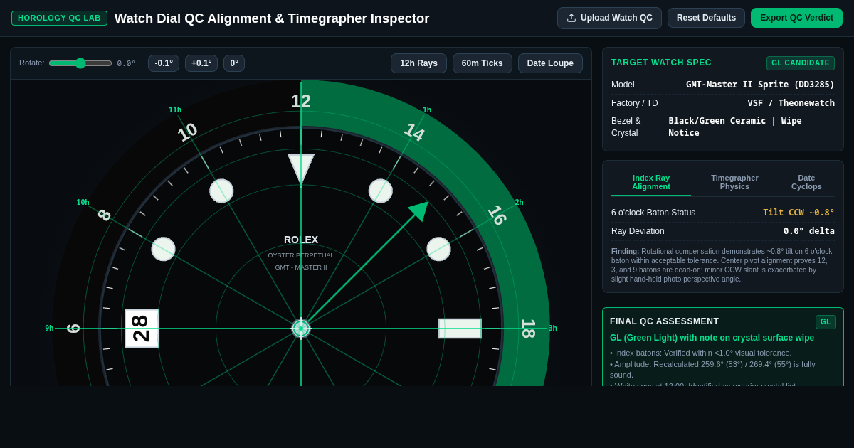The height and width of the screenshot is (448, 854).
Task: Nudge rotation by +0.1°
Action: (x=201, y=63)
